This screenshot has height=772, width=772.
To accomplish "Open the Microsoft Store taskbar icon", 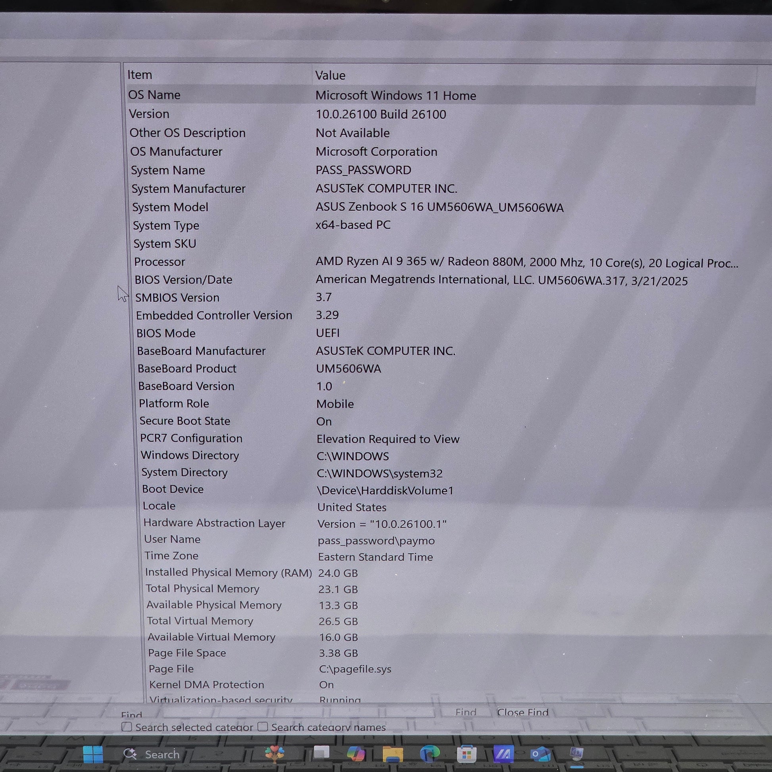I will pyautogui.click(x=466, y=754).
